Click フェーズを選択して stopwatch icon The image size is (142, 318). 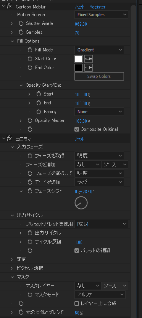coord(30,173)
